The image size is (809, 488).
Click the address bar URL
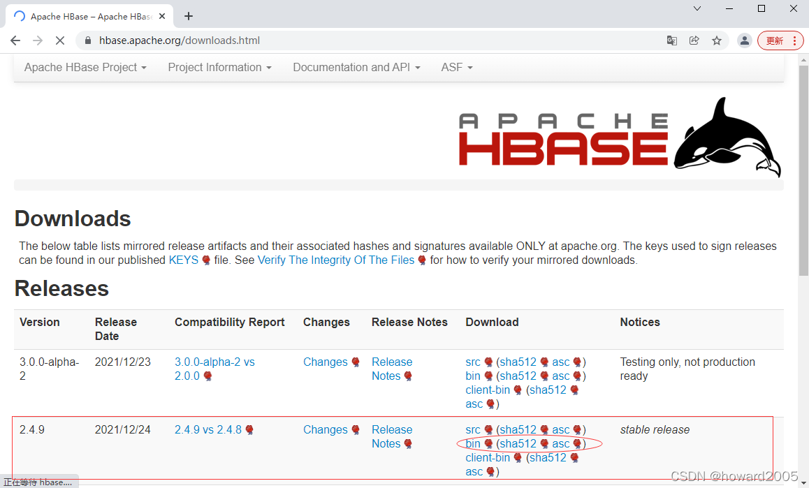click(180, 40)
